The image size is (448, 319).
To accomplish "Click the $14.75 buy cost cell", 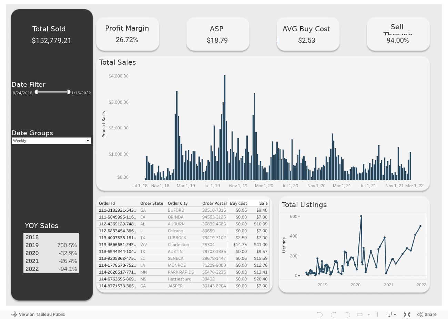I will pos(240,245).
